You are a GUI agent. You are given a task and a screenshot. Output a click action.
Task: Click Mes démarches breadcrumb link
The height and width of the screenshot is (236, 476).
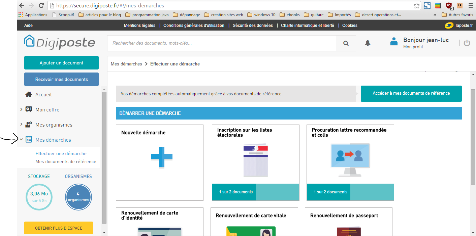[126, 64]
